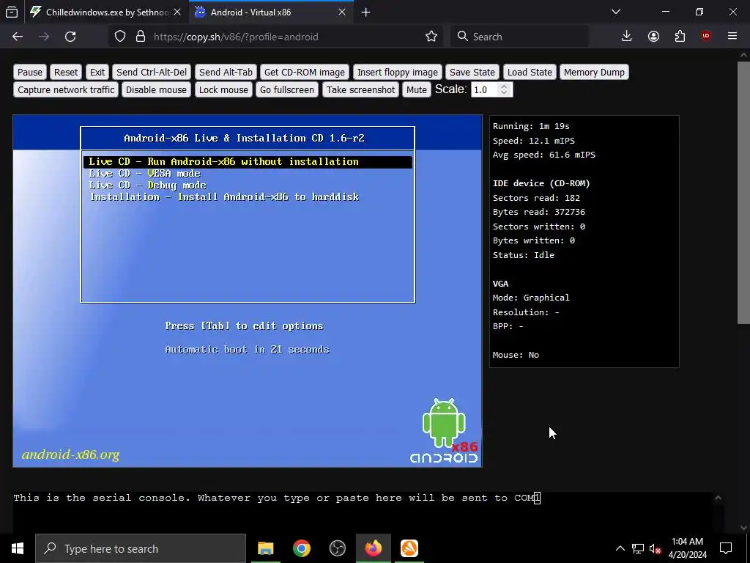Screen dimensions: 750x563
Task: Click the Android x86 robot logo
Action: [444, 430]
